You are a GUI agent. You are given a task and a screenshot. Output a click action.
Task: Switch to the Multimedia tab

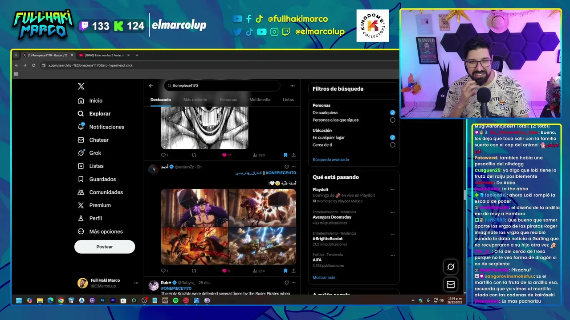(260, 100)
